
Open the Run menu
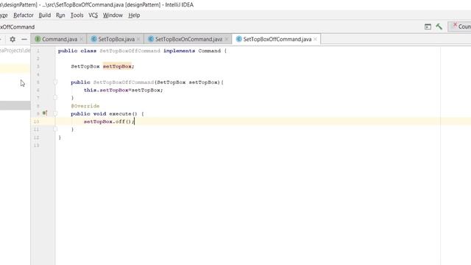(x=60, y=15)
